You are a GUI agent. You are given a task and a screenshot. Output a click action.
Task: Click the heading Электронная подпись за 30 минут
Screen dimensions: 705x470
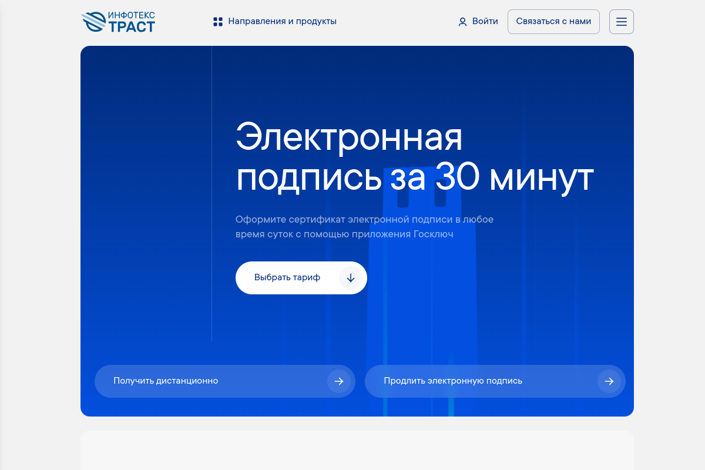(415, 157)
